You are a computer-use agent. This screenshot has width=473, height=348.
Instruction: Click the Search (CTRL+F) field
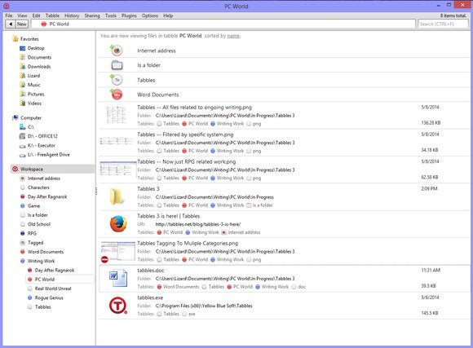pos(443,24)
